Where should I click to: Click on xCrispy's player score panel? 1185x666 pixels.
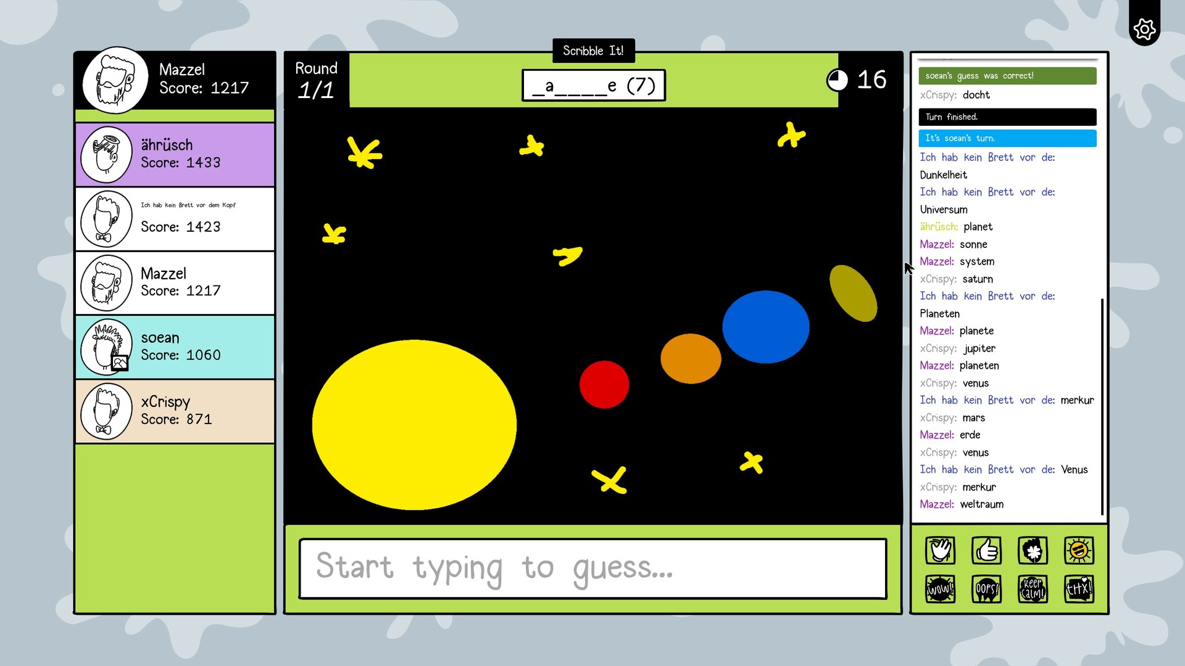click(174, 411)
